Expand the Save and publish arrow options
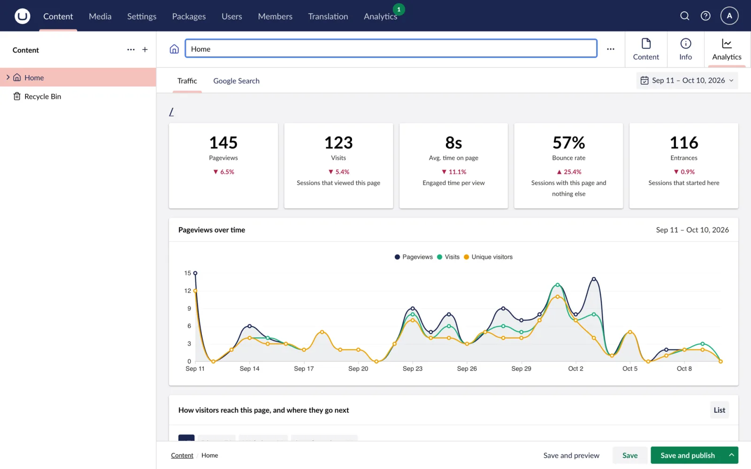 731,455
